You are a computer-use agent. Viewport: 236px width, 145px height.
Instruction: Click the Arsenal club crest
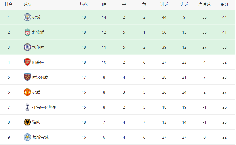pyautogui.click(x=27, y=62)
